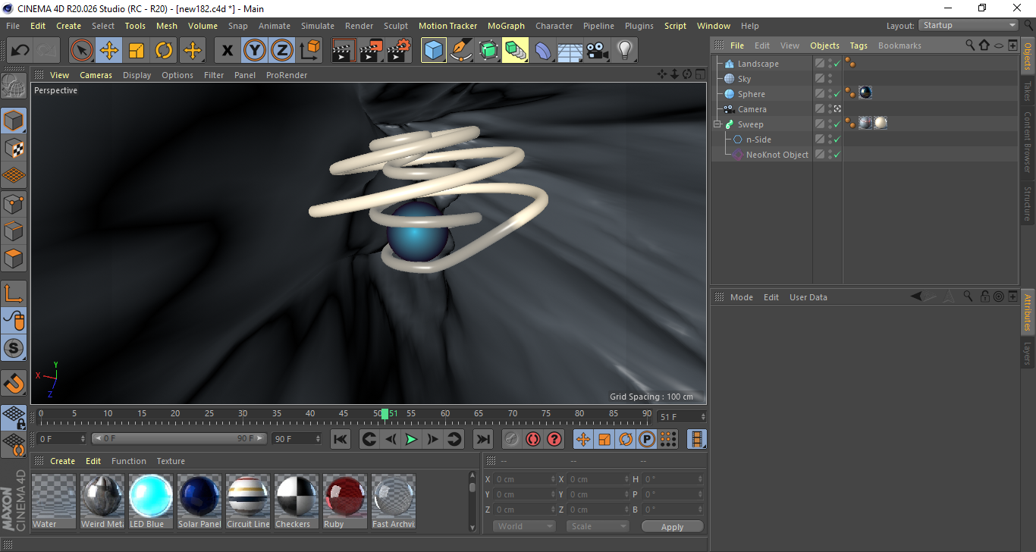Click the frame range slider bar

tap(179, 438)
